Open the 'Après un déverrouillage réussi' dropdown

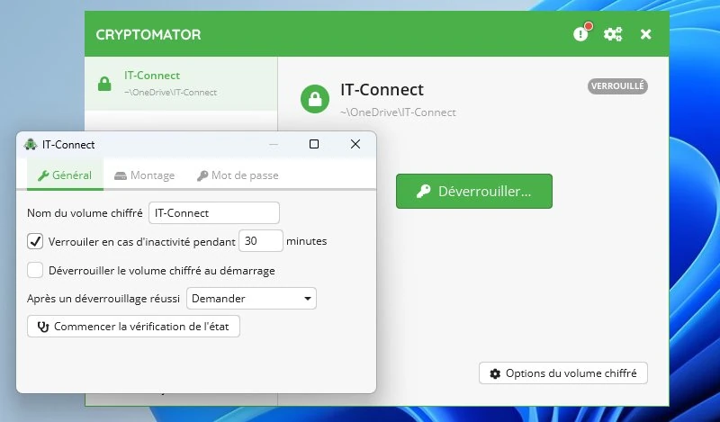click(251, 298)
